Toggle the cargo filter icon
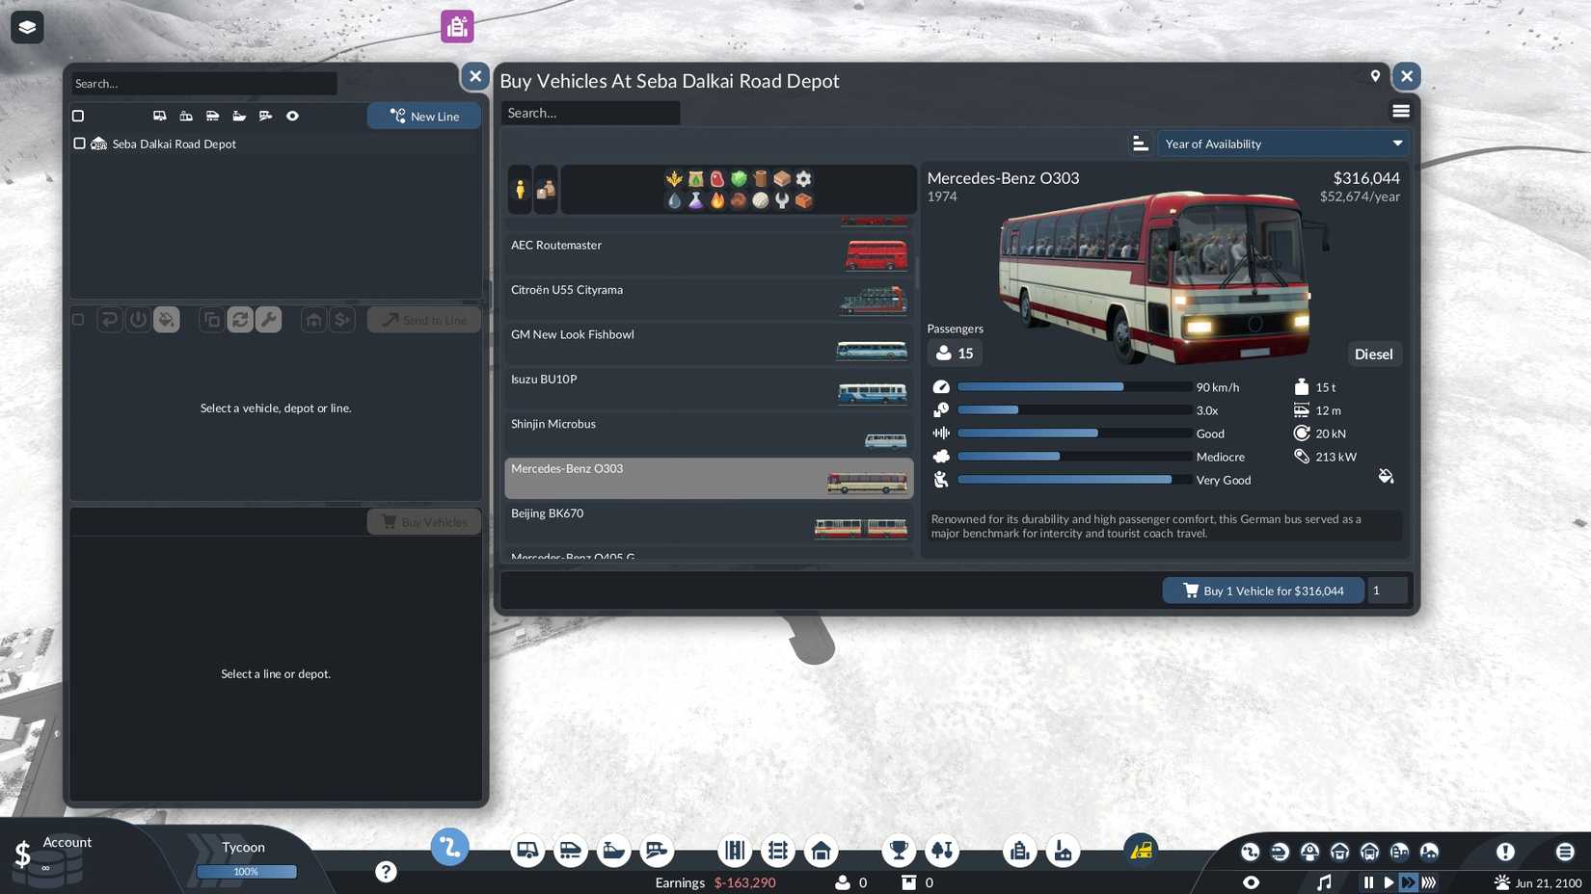Screen dimensions: 1591x894 (x=546, y=189)
